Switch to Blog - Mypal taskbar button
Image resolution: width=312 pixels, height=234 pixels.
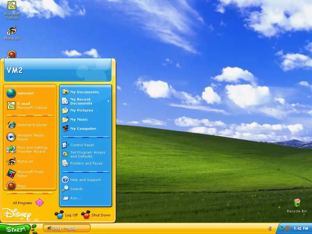pos(67,229)
